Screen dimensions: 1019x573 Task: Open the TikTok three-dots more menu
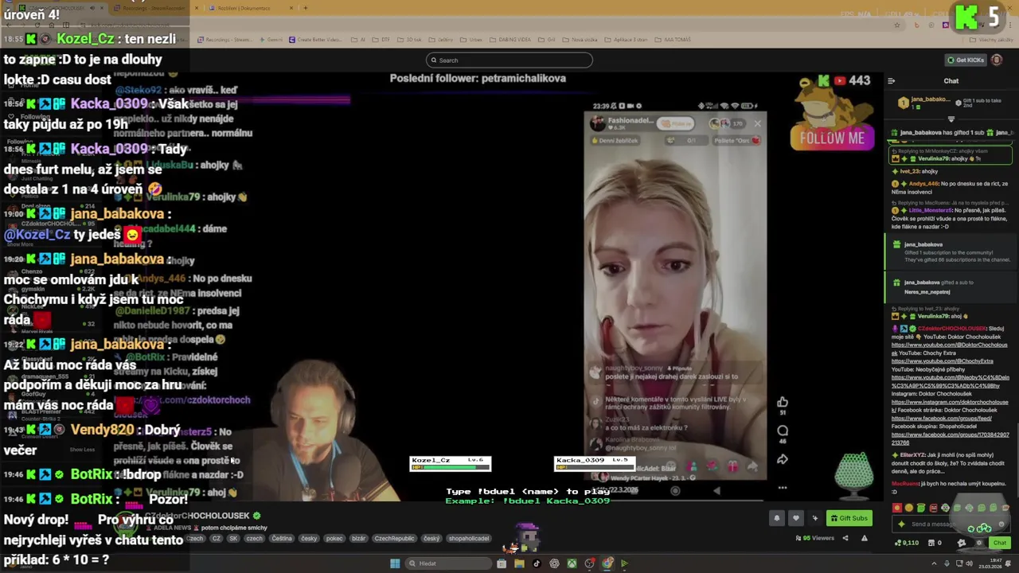coord(783,488)
